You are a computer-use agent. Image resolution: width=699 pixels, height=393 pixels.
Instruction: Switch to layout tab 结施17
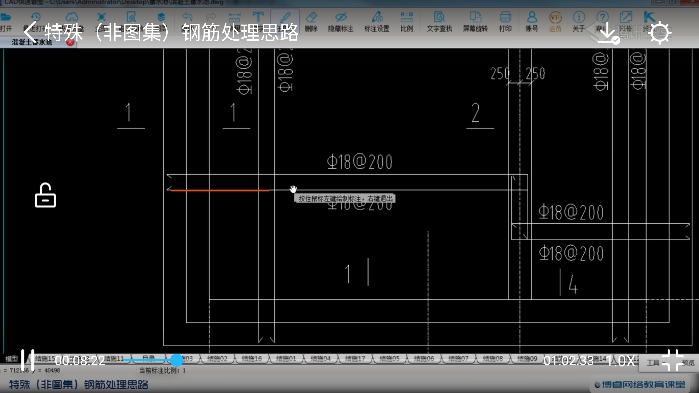click(355, 359)
